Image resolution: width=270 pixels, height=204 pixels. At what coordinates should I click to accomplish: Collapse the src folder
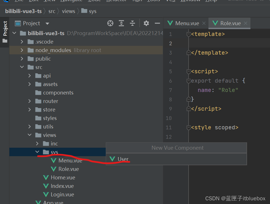pos(22,67)
